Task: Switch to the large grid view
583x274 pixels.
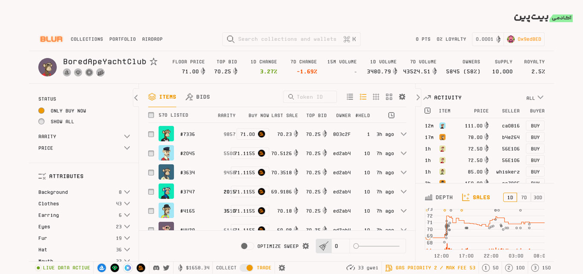Action: (389, 97)
